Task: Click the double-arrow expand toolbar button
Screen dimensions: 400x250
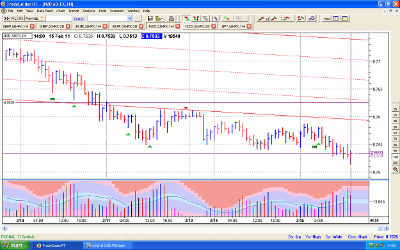Action: 6,19
